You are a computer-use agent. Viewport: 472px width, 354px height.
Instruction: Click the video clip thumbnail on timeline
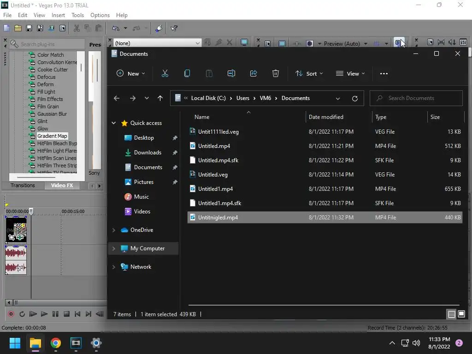16,230
